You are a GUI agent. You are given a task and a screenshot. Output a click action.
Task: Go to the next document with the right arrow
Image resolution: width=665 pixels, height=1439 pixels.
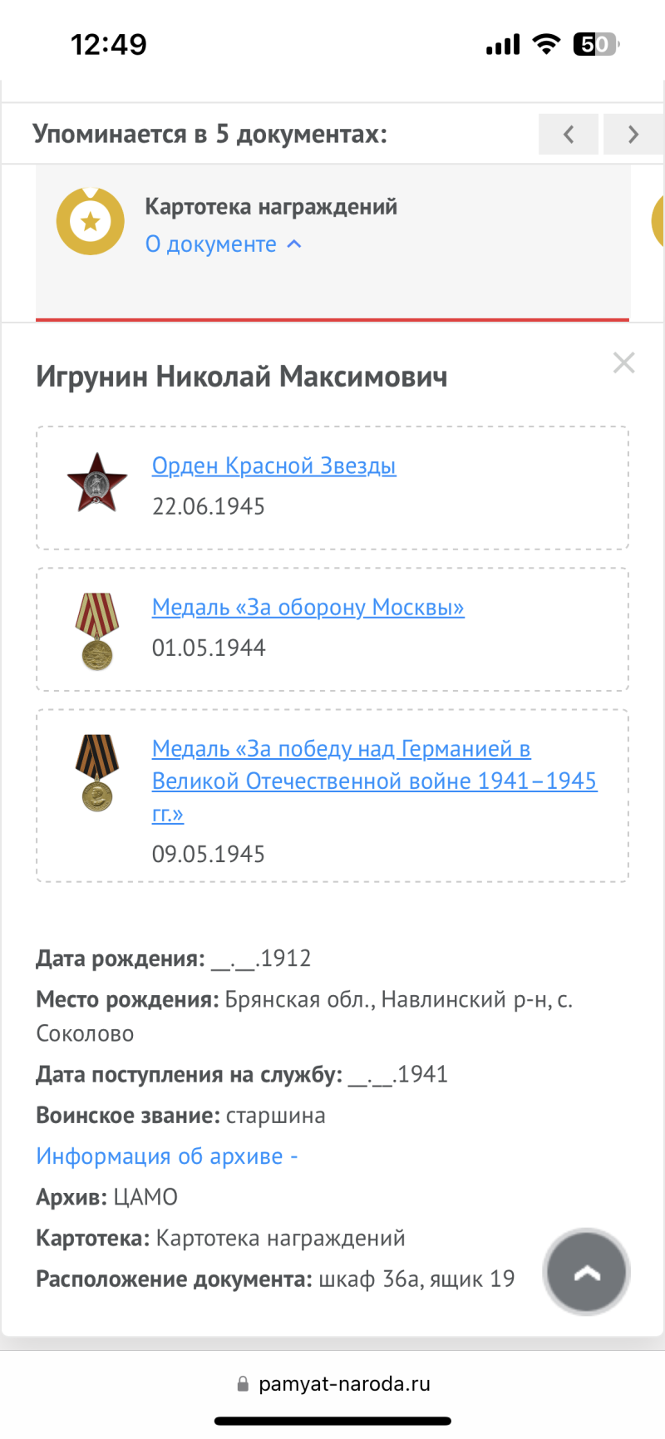(633, 134)
